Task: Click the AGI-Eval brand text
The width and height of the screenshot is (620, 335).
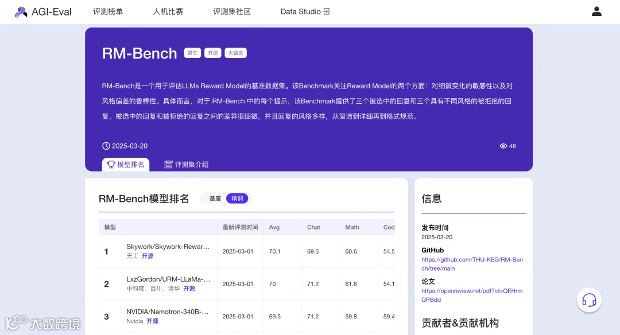Action: pos(52,12)
